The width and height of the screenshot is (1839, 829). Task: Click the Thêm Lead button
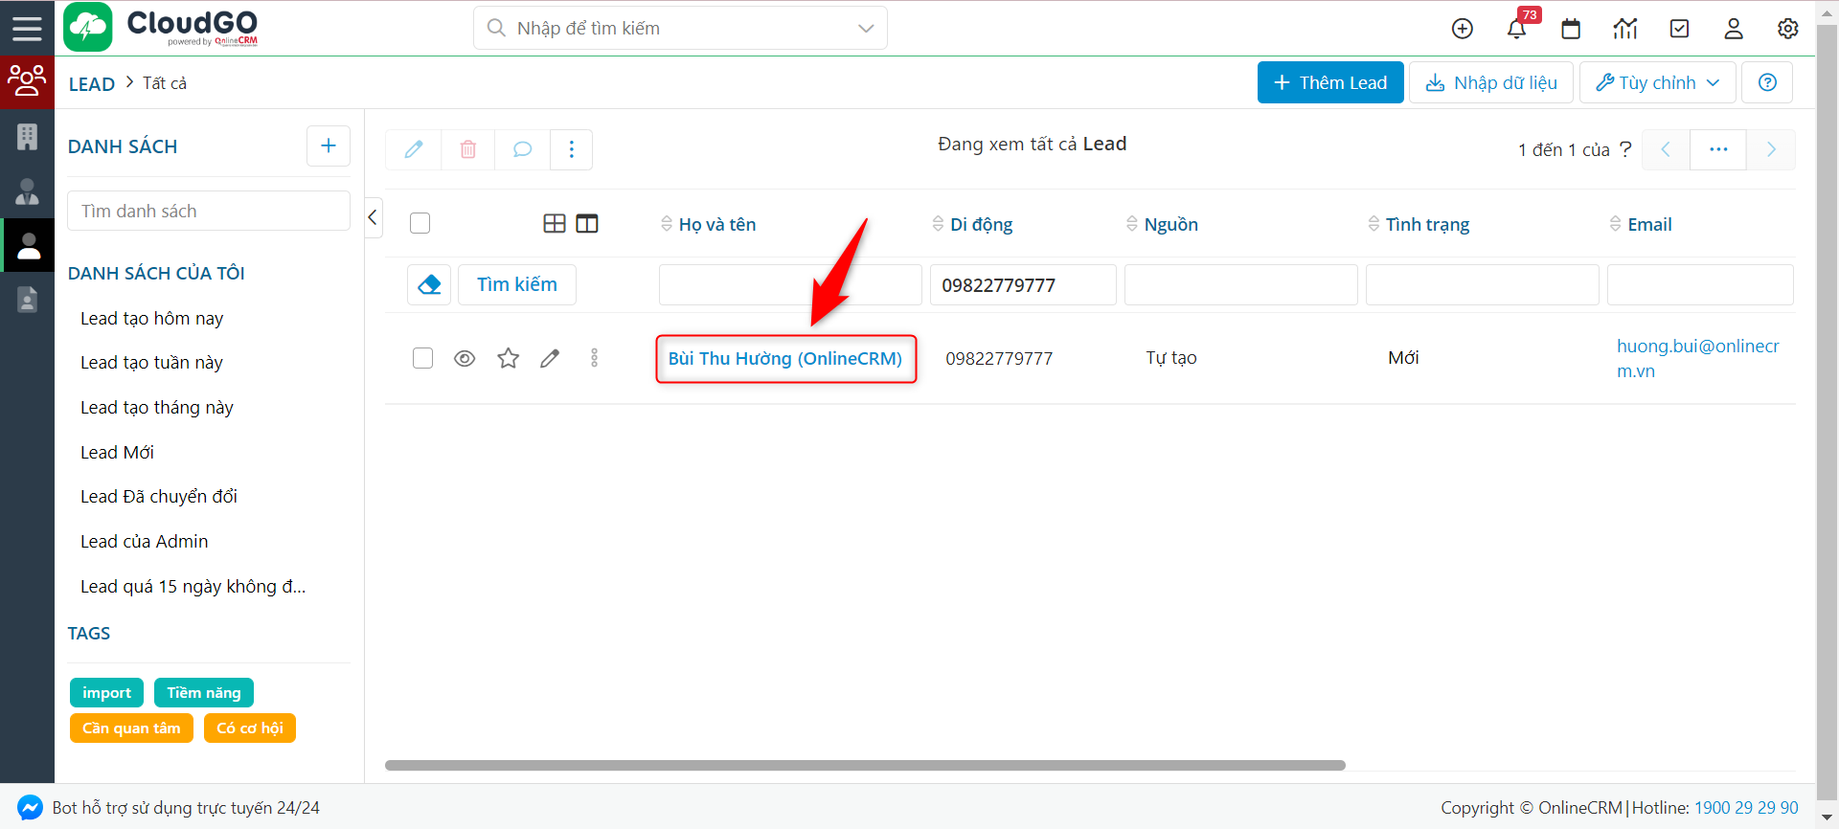[x=1329, y=82]
